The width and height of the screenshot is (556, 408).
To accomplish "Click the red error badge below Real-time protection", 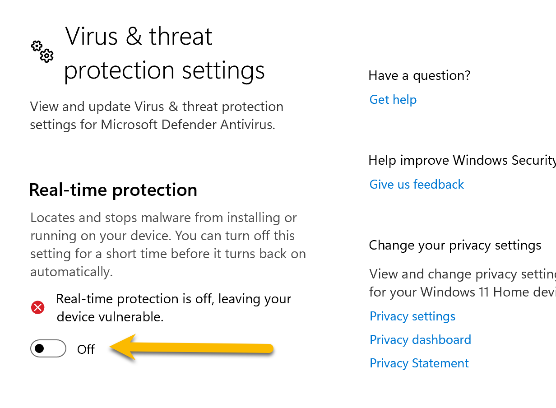I will (x=37, y=307).
